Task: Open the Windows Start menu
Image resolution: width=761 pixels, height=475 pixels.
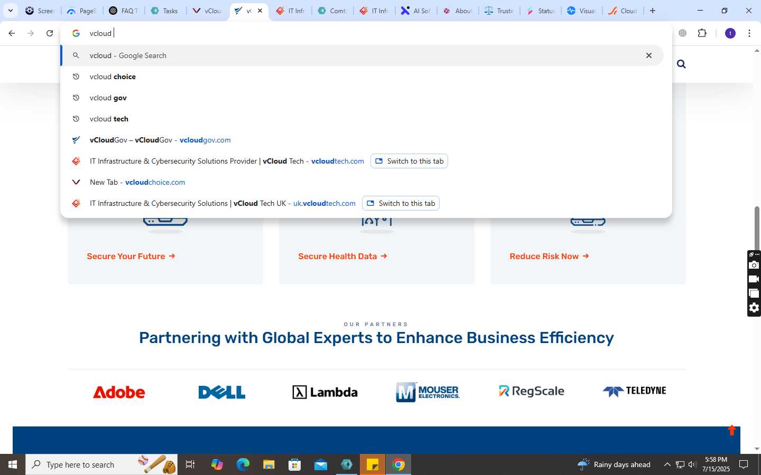Action: [13, 464]
